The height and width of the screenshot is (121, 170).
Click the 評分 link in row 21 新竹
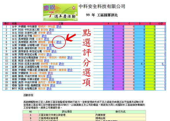coord(49,89)
